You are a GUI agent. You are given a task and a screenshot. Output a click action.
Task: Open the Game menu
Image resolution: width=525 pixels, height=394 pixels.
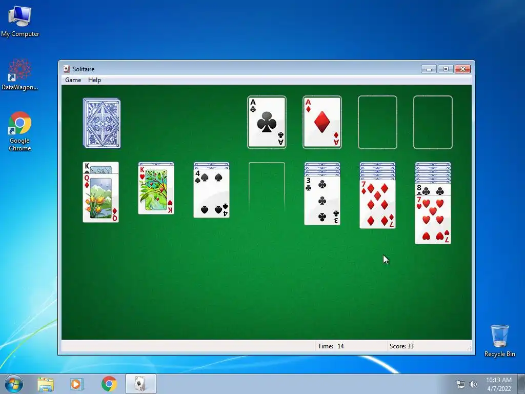pos(73,80)
